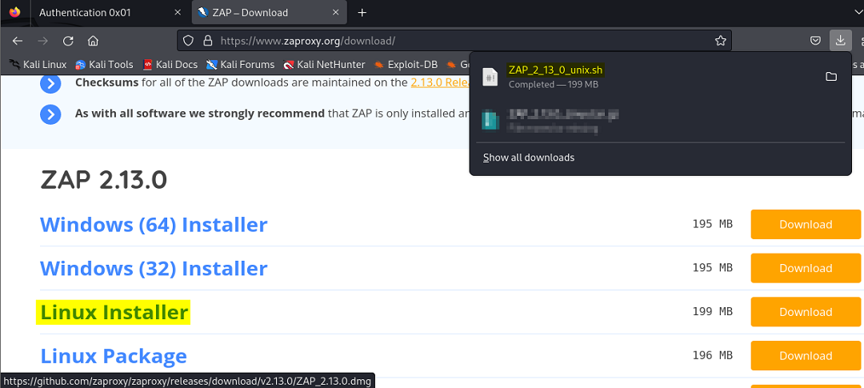864x388 pixels.
Task: Toggle the downloads panel button
Action: coord(840,40)
